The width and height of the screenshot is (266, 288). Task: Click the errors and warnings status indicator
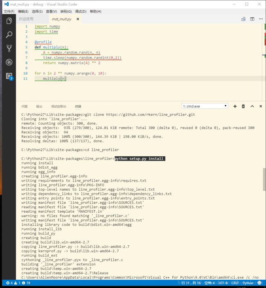coord(18,283)
